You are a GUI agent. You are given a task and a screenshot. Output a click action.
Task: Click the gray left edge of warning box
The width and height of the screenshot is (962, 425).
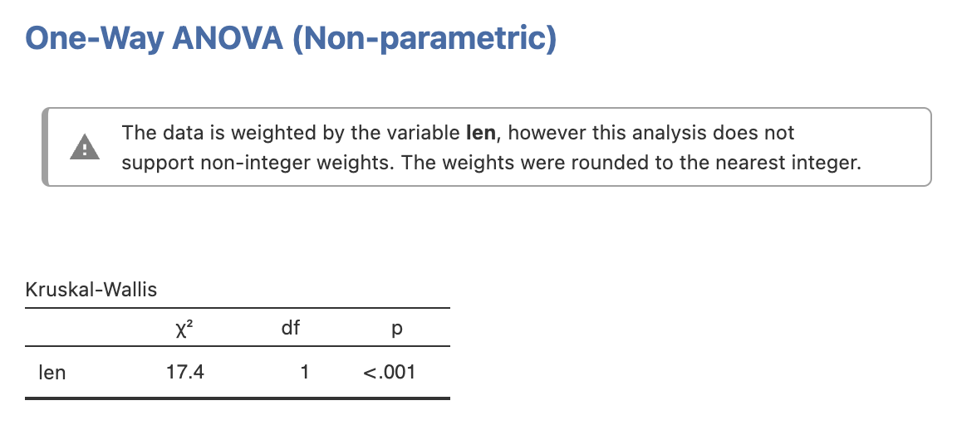coord(45,147)
